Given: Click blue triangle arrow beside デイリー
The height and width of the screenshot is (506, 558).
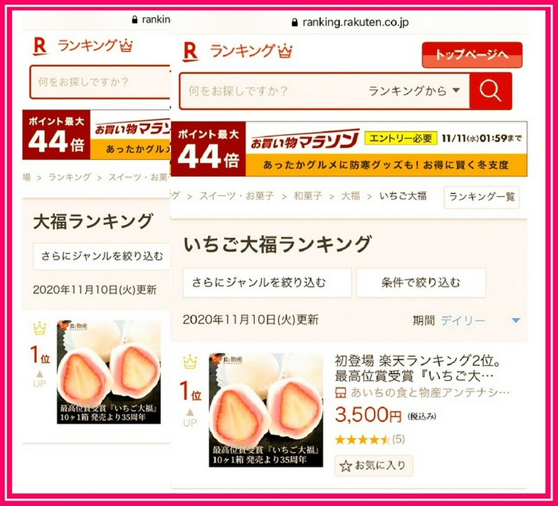Looking at the screenshot, I should click(x=516, y=321).
